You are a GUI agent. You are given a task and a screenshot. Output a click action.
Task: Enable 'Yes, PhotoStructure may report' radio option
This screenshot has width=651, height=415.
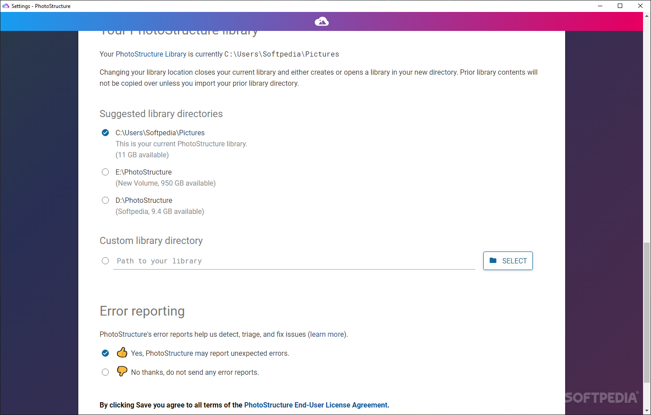pos(105,353)
